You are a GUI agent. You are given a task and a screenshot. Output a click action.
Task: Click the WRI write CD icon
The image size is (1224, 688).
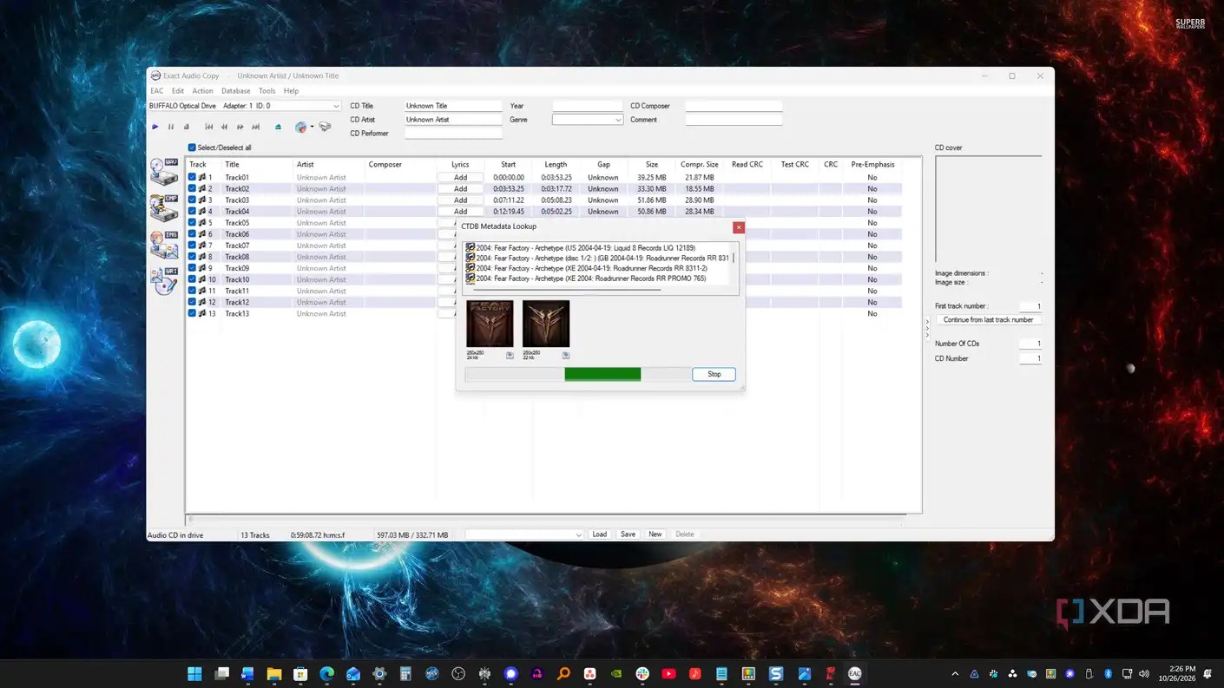(x=164, y=281)
